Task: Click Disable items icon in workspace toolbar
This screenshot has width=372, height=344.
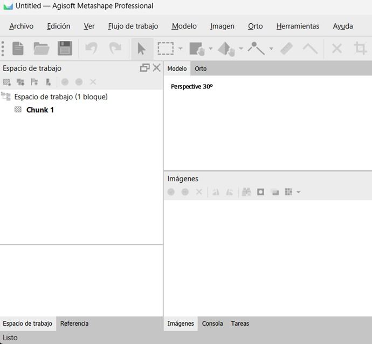Action: click(79, 82)
